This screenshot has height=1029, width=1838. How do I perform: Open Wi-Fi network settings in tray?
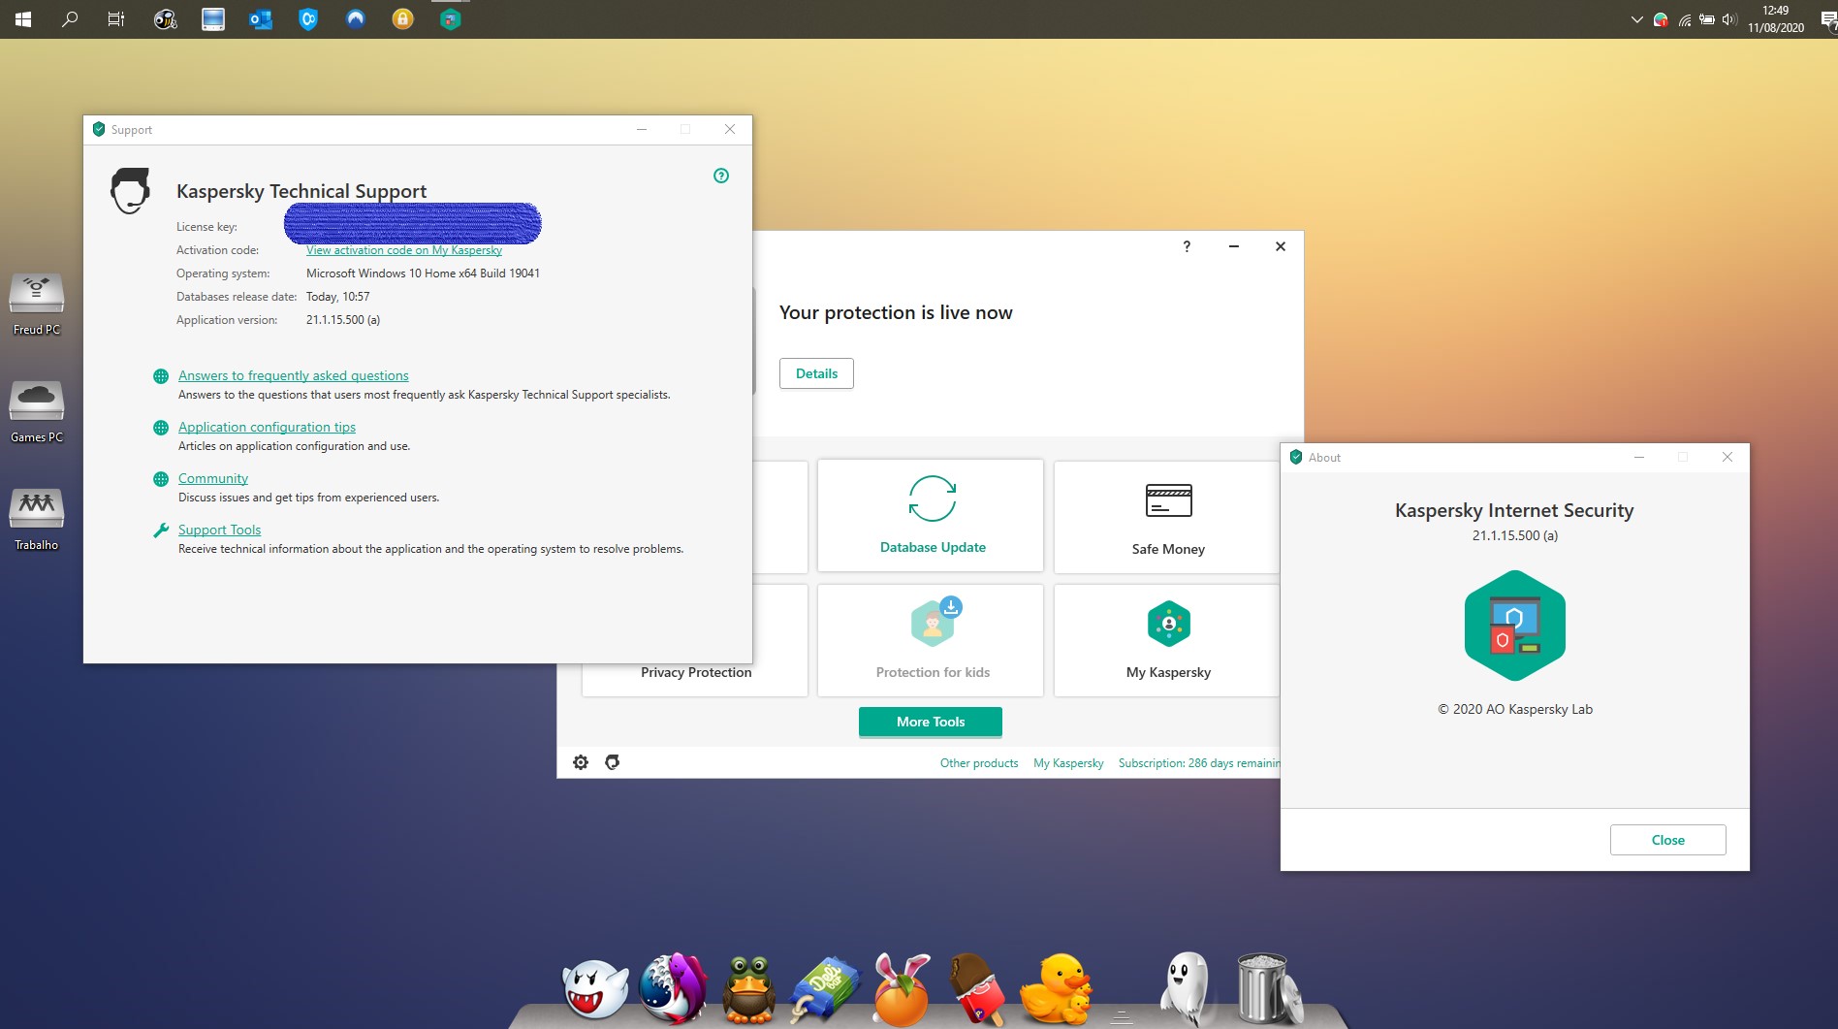(x=1684, y=19)
